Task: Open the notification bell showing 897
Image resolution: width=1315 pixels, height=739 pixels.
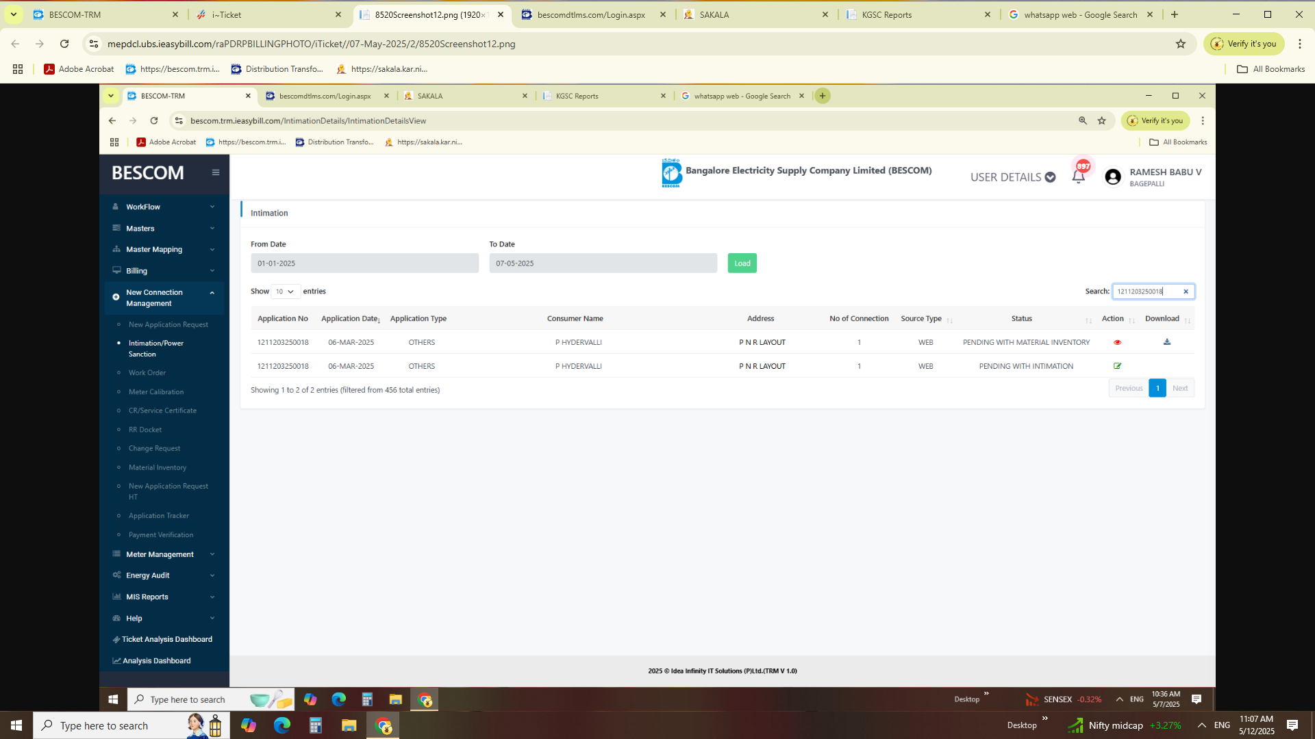Action: tap(1079, 177)
